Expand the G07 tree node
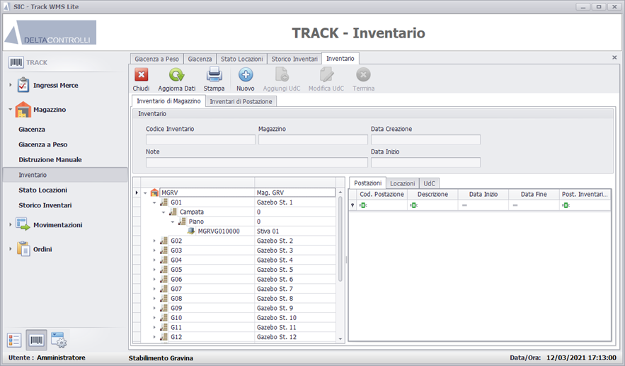This screenshot has width=625, height=366. tap(154, 289)
